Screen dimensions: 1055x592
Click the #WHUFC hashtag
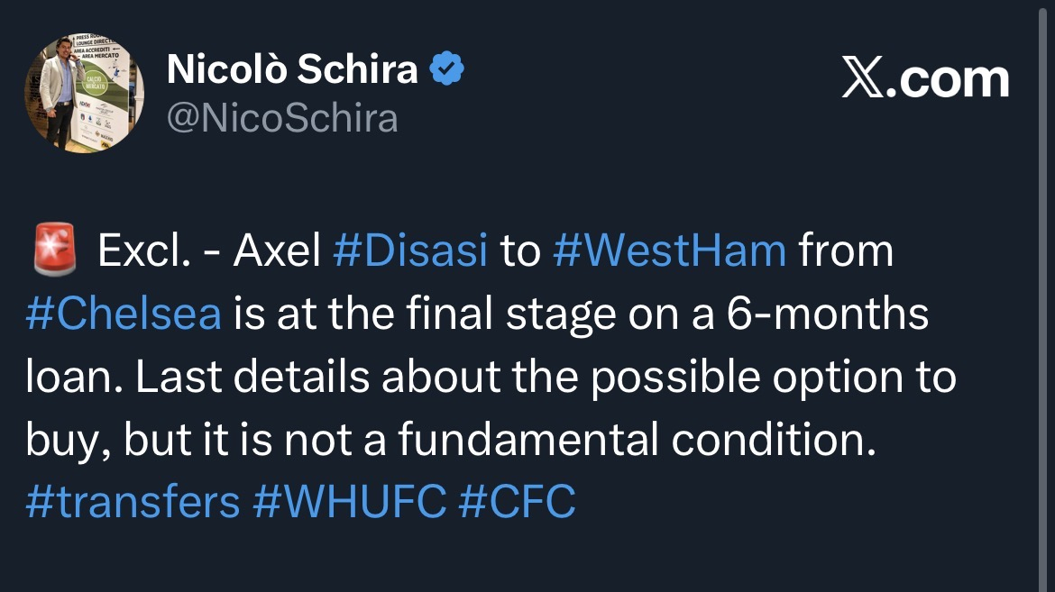(x=349, y=502)
